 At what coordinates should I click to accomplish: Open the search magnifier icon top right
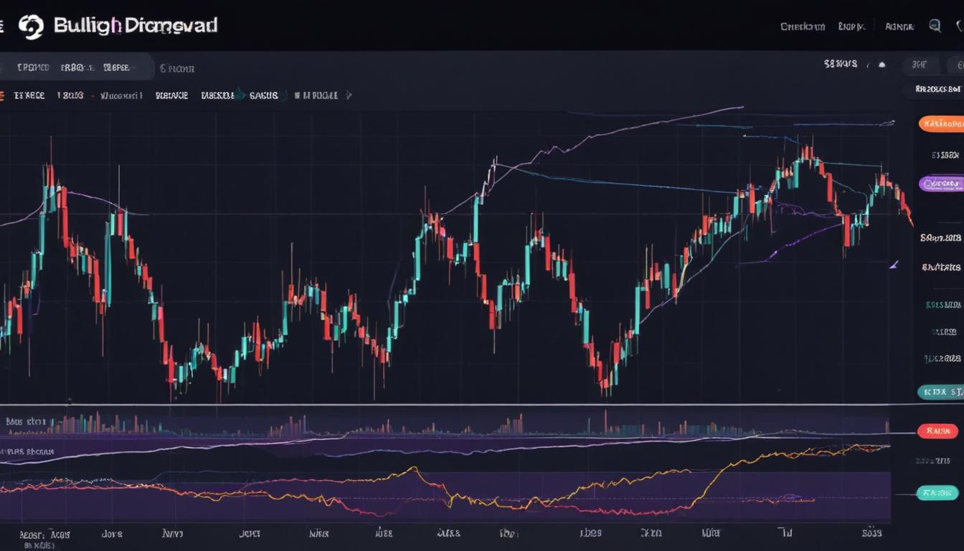tap(935, 26)
